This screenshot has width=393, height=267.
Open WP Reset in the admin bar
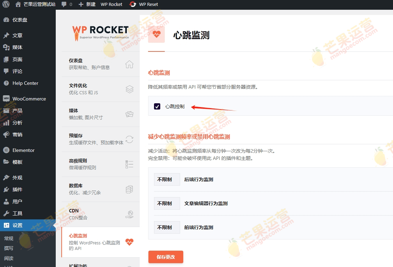tap(144, 5)
